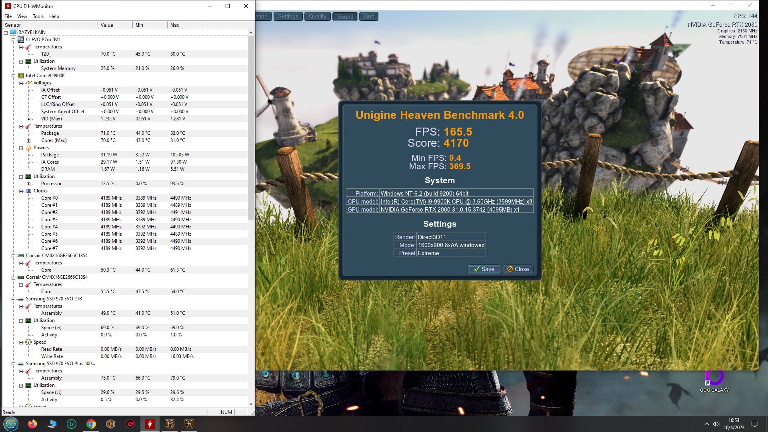Viewport: 768px width, 432px height.
Task: Select the flame icon beside Powers
Action: [28, 148]
